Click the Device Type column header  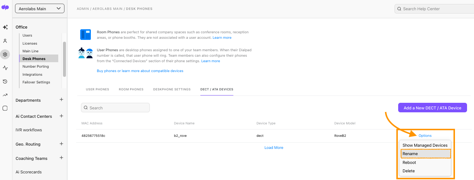(266, 123)
